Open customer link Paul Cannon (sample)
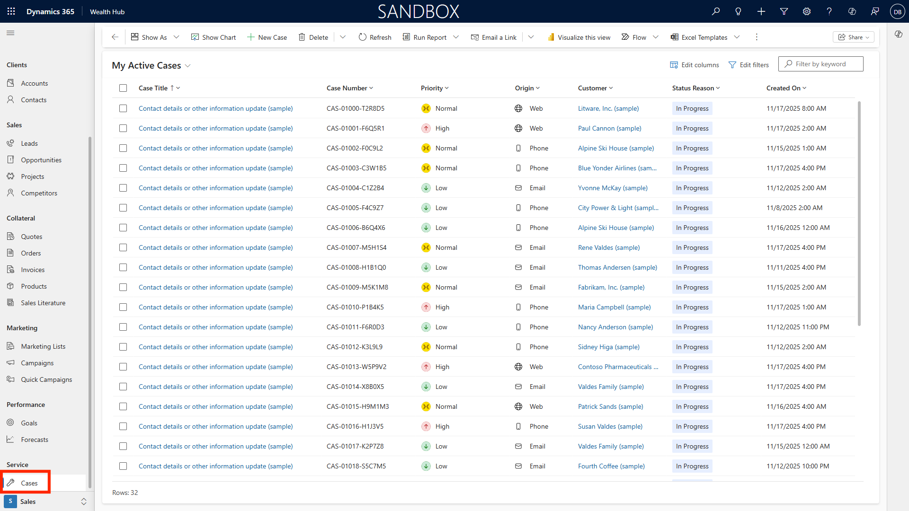The image size is (909, 511). point(609,128)
